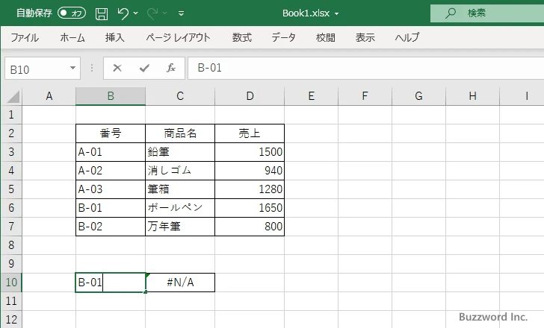Click the Select All corner triangle

tap(13, 96)
